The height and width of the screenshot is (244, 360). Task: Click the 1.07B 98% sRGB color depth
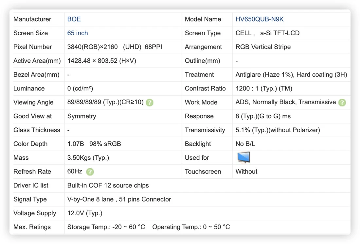(x=94, y=144)
